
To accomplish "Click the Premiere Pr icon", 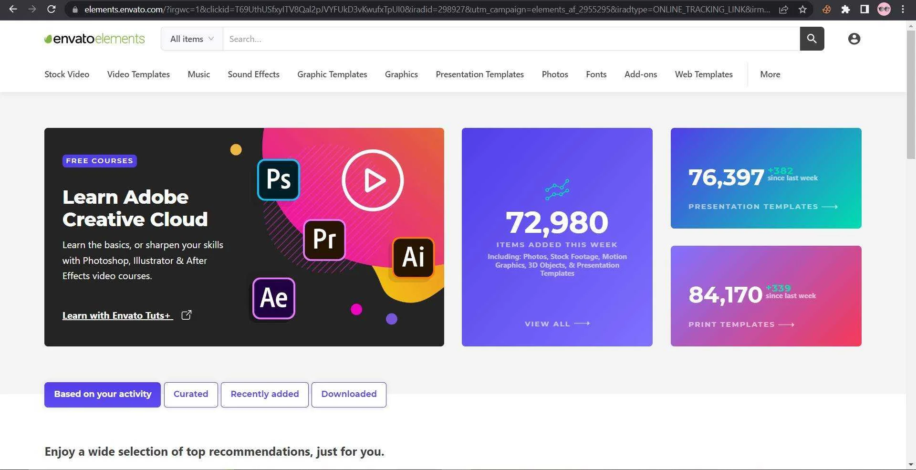I will tap(324, 240).
